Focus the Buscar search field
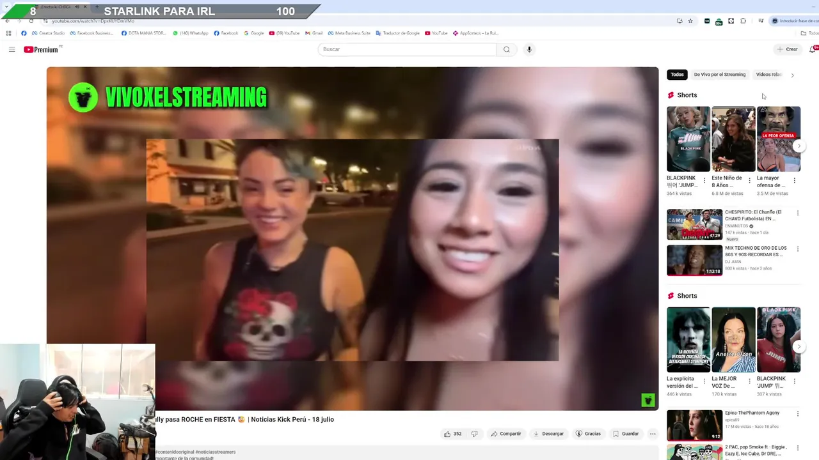819x460 pixels. (x=407, y=49)
